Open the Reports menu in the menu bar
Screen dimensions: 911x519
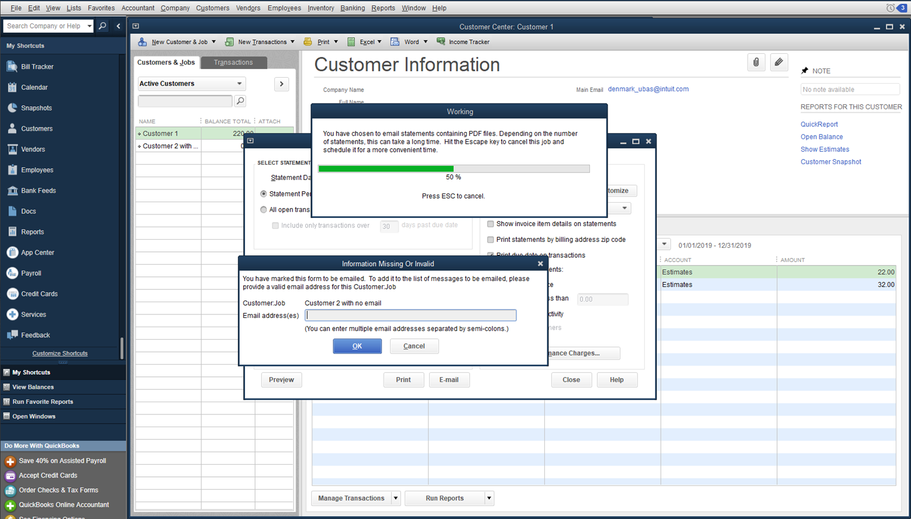[383, 8]
